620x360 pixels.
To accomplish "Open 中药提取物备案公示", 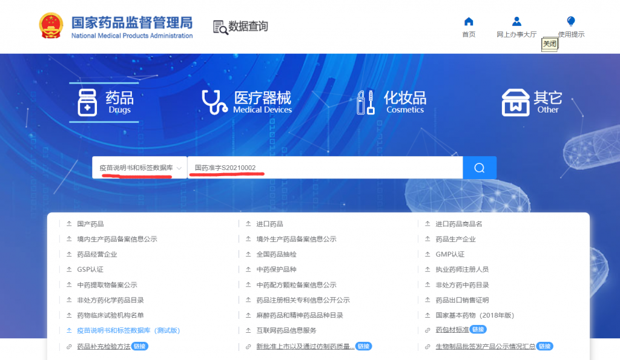I will (107, 285).
